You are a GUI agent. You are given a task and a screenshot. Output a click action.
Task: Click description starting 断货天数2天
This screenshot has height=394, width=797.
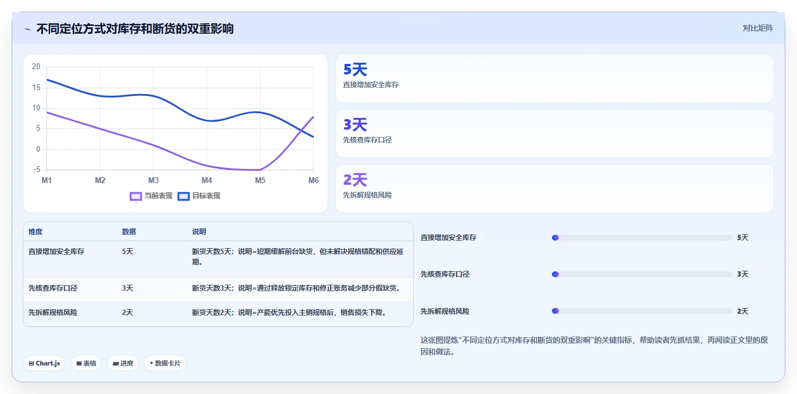289,312
